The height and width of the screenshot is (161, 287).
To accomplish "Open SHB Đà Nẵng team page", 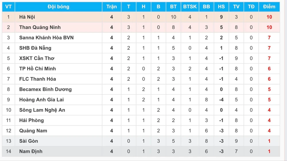I will point(35,48).
